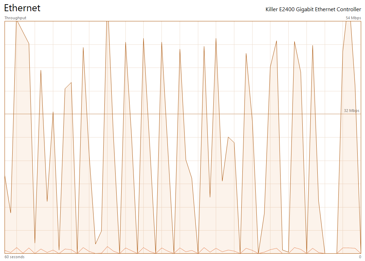The height and width of the screenshot is (261, 365).
Task: Click the graph border on the left edge
Action: (4, 140)
